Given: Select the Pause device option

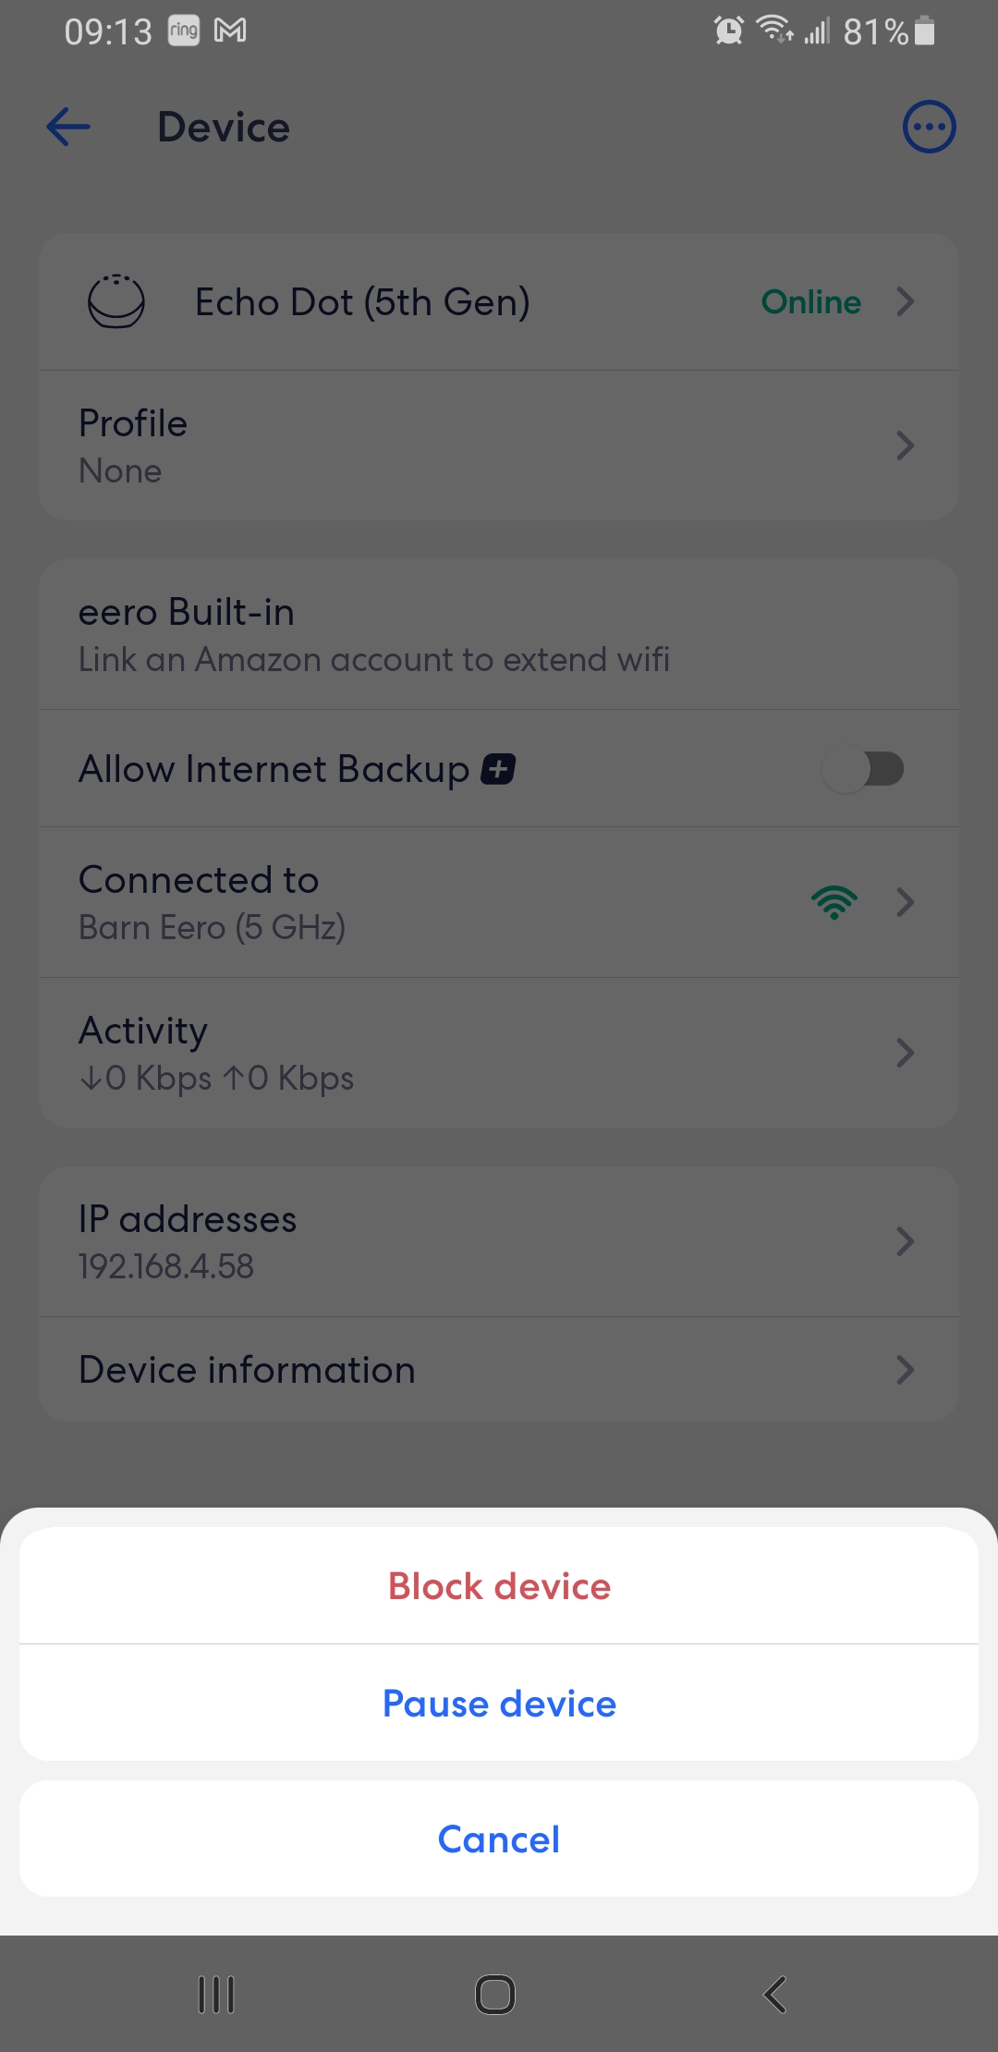Looking at the screenshot, I should (498, 1704).
